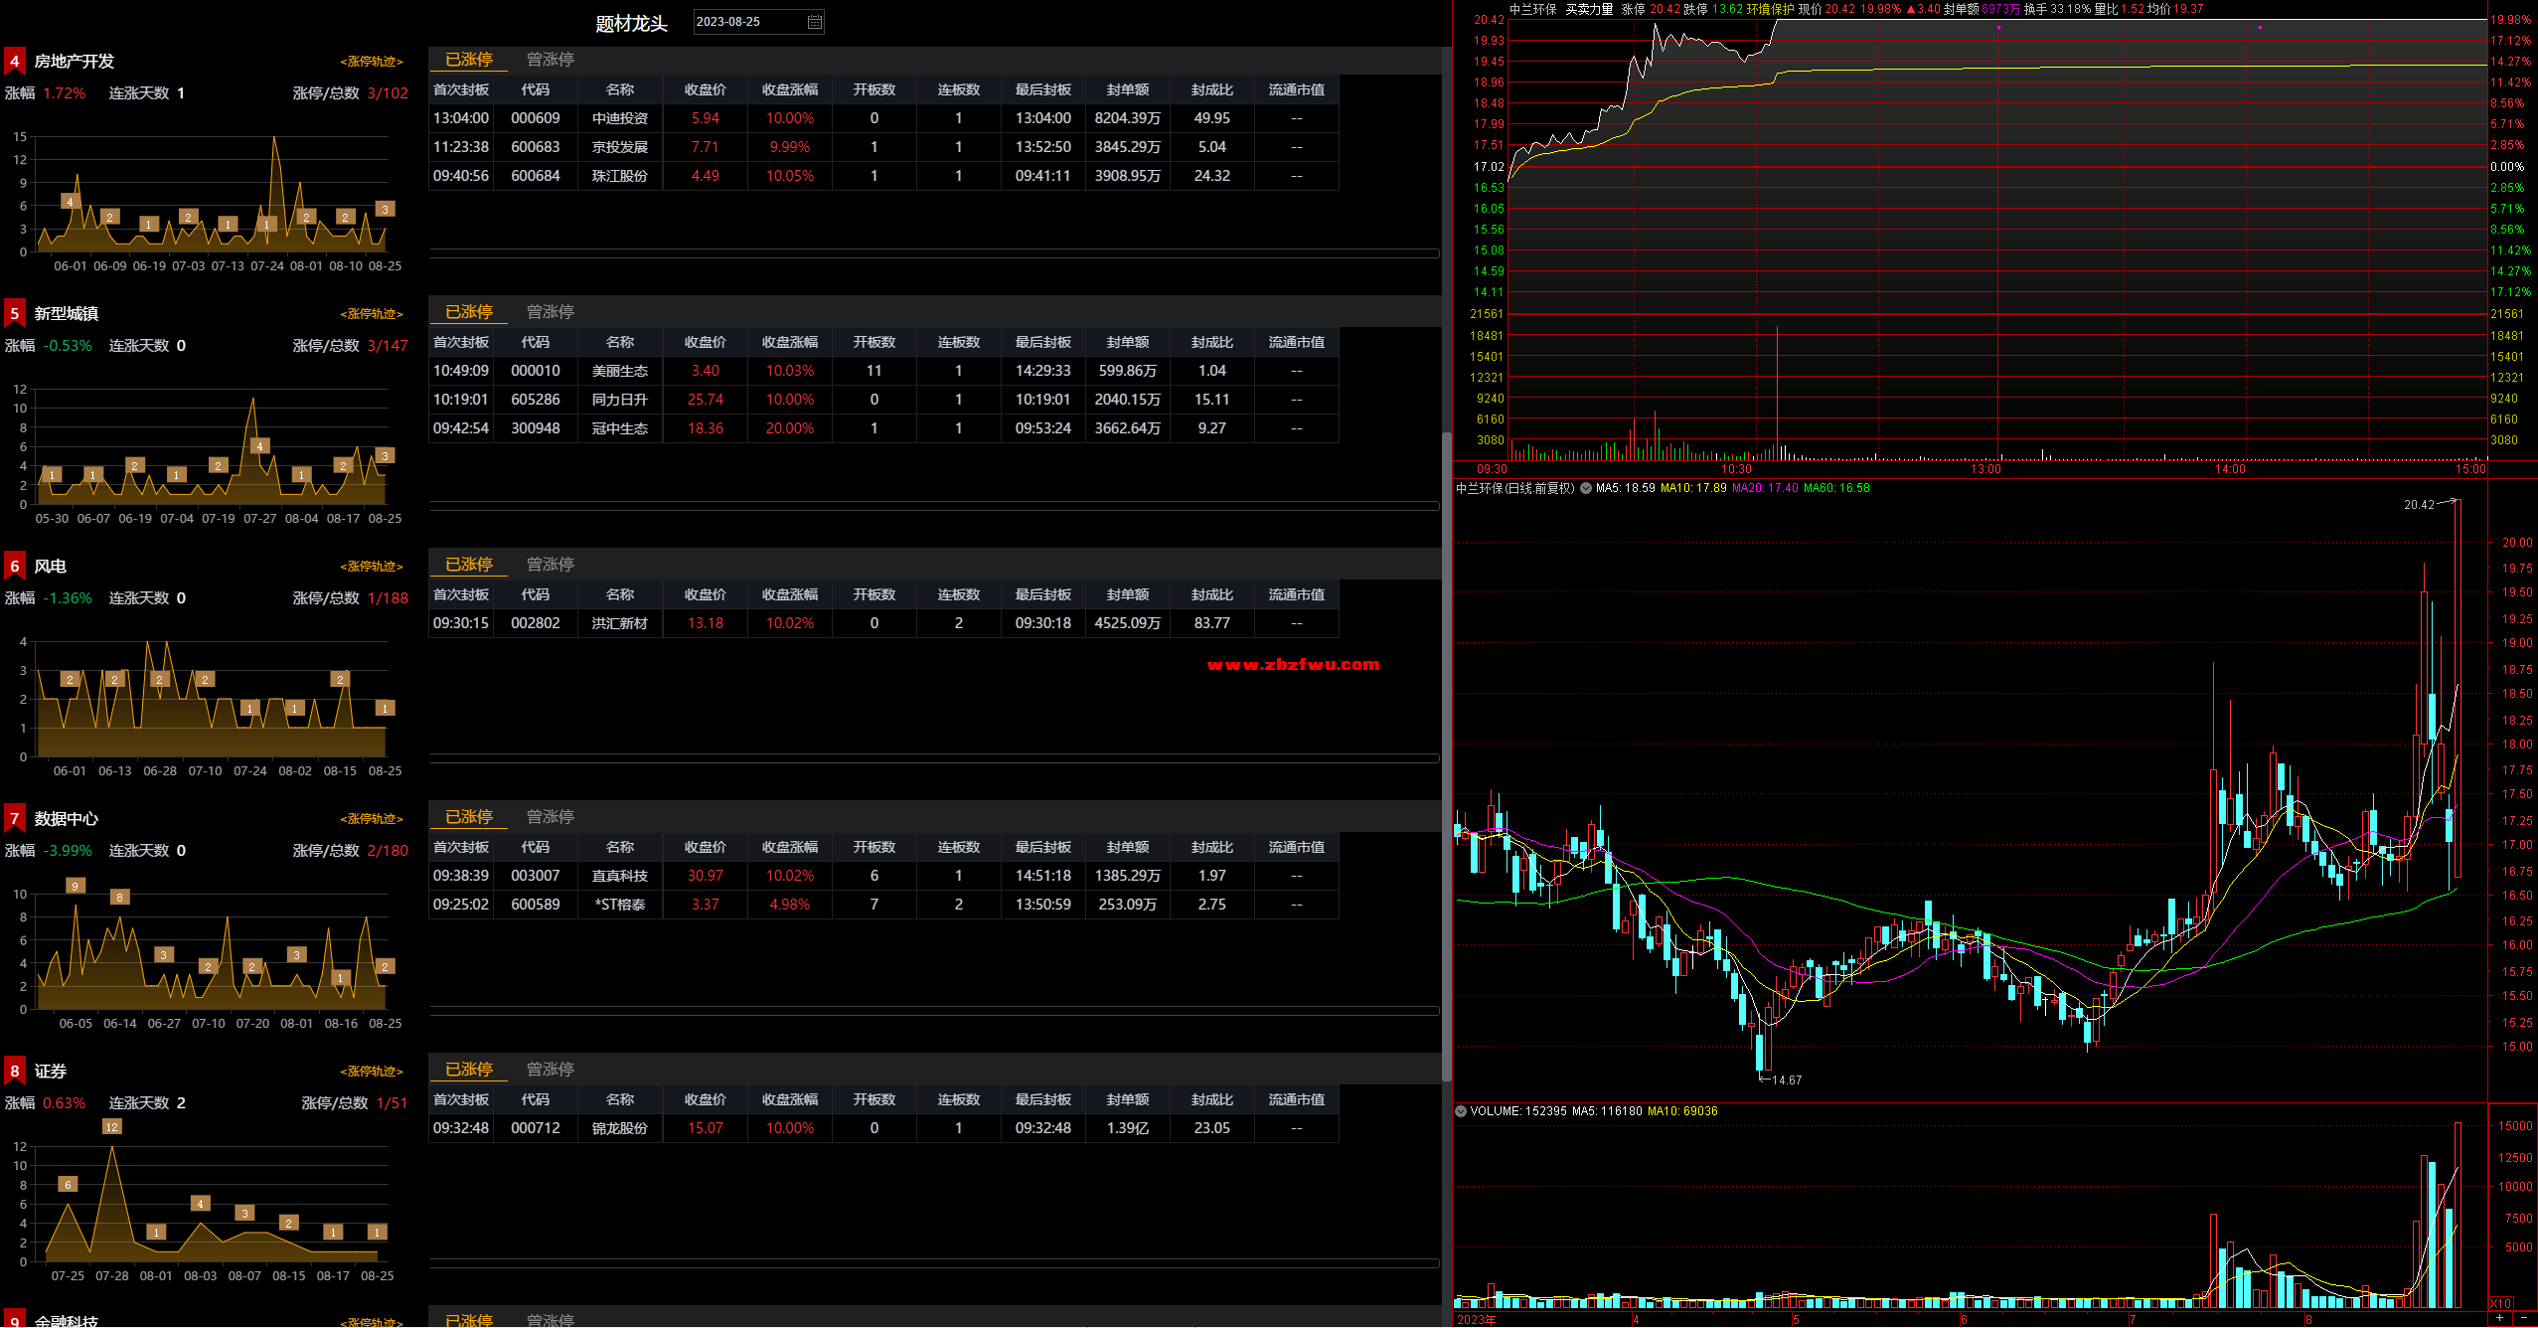The image size is (2538, 1328).
Task: Sort by 封成比 column in 证券 table
Action: pyautogui.click(x=1212, y=1099)
